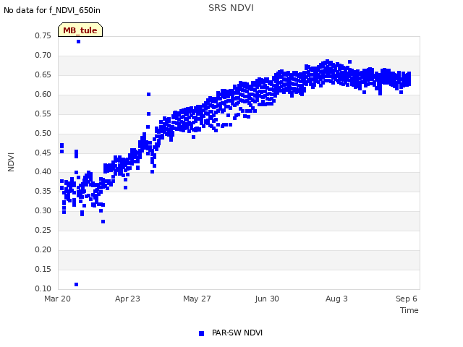Image resolution: width=463 pixels, height=347 pixels.
Task: Click the Mar 20 x-axis label
Action: 57,299
